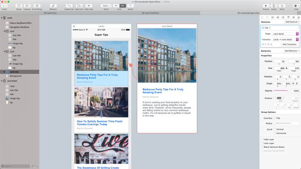Click the home icon on the cards screen
The width and height of the screenshot is (301, 169).
[74, 26]
